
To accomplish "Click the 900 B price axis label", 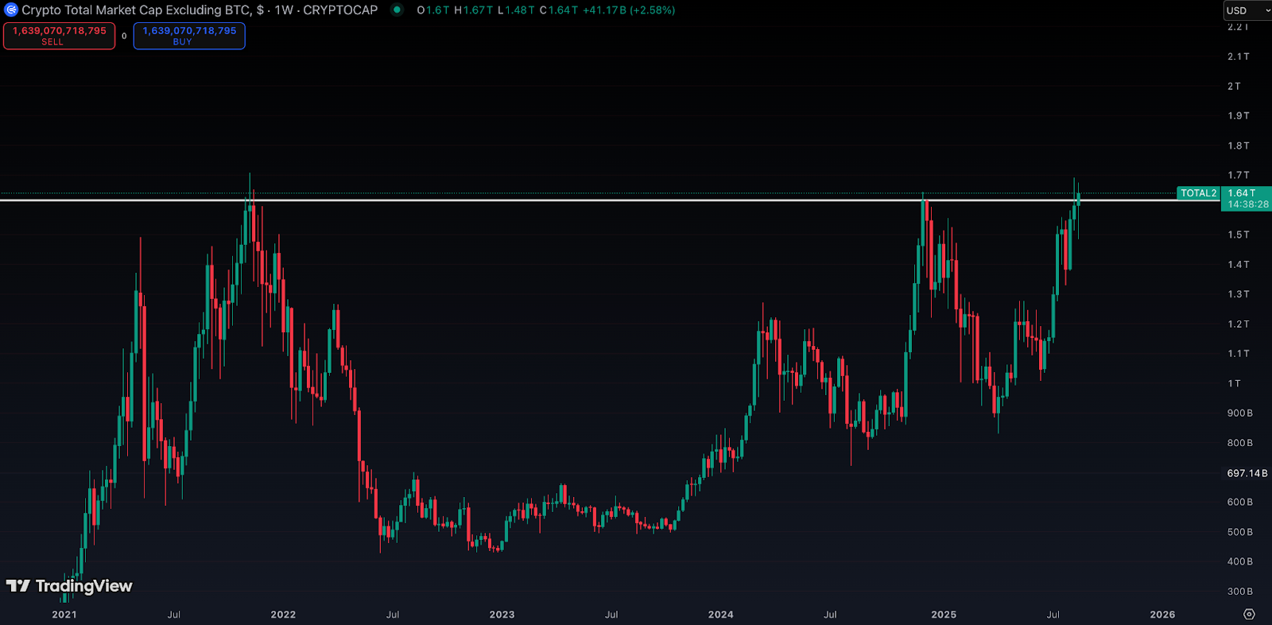I will click(x=1240, y=413).
